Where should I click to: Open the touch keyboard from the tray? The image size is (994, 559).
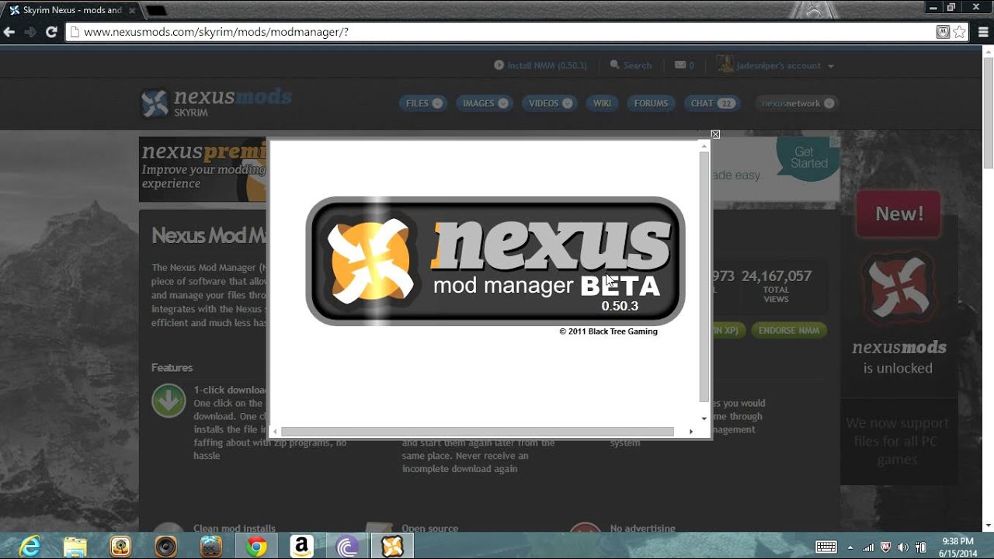[x=825, y=547]
